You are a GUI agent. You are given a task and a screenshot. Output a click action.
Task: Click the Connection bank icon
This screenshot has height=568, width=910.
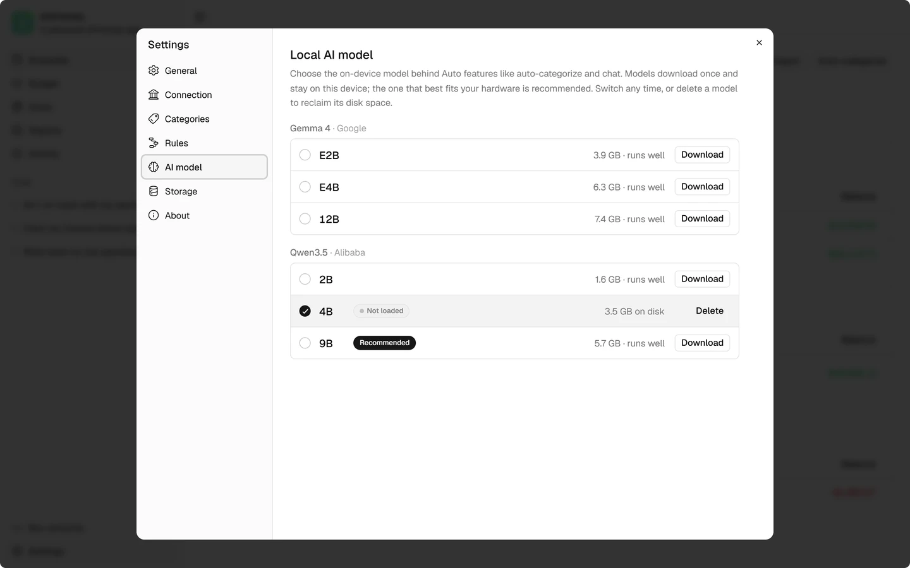[154, 95]
